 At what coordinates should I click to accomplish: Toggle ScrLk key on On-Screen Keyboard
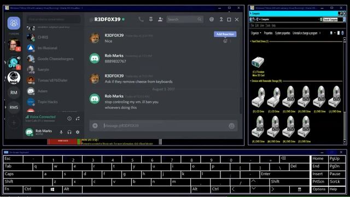(337, 182)
